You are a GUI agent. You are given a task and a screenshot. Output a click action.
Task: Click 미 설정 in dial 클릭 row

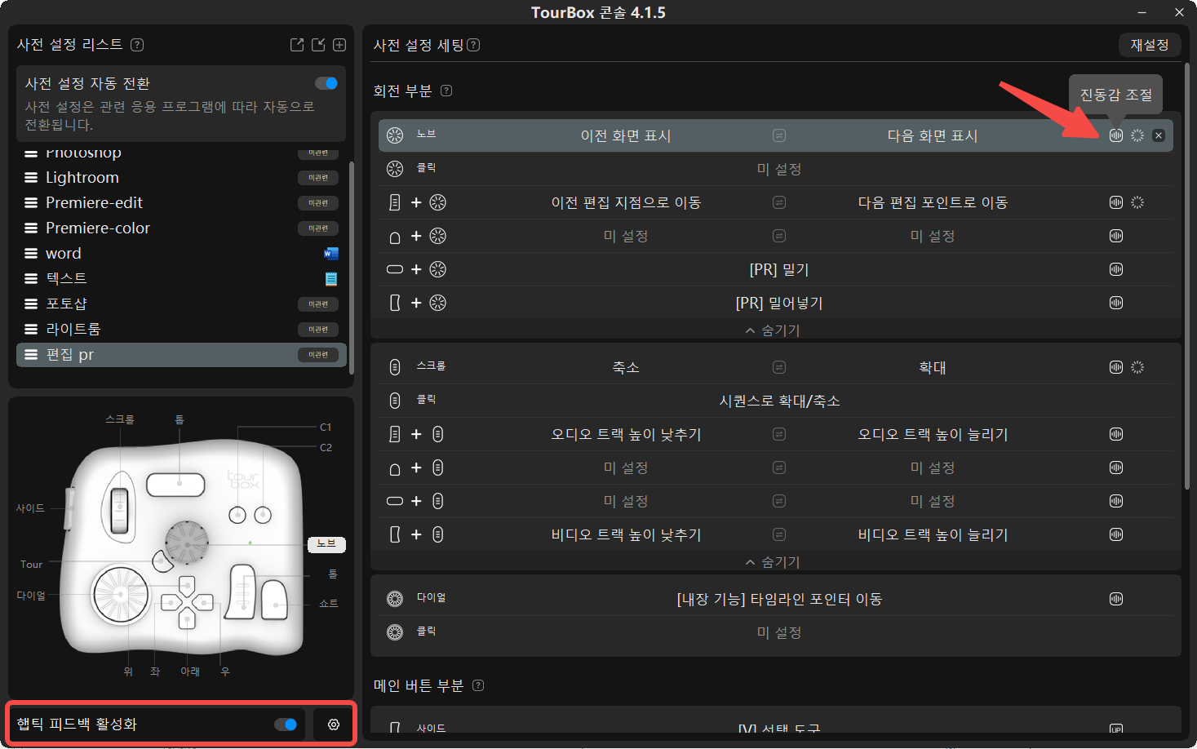(x=779, y=632)
